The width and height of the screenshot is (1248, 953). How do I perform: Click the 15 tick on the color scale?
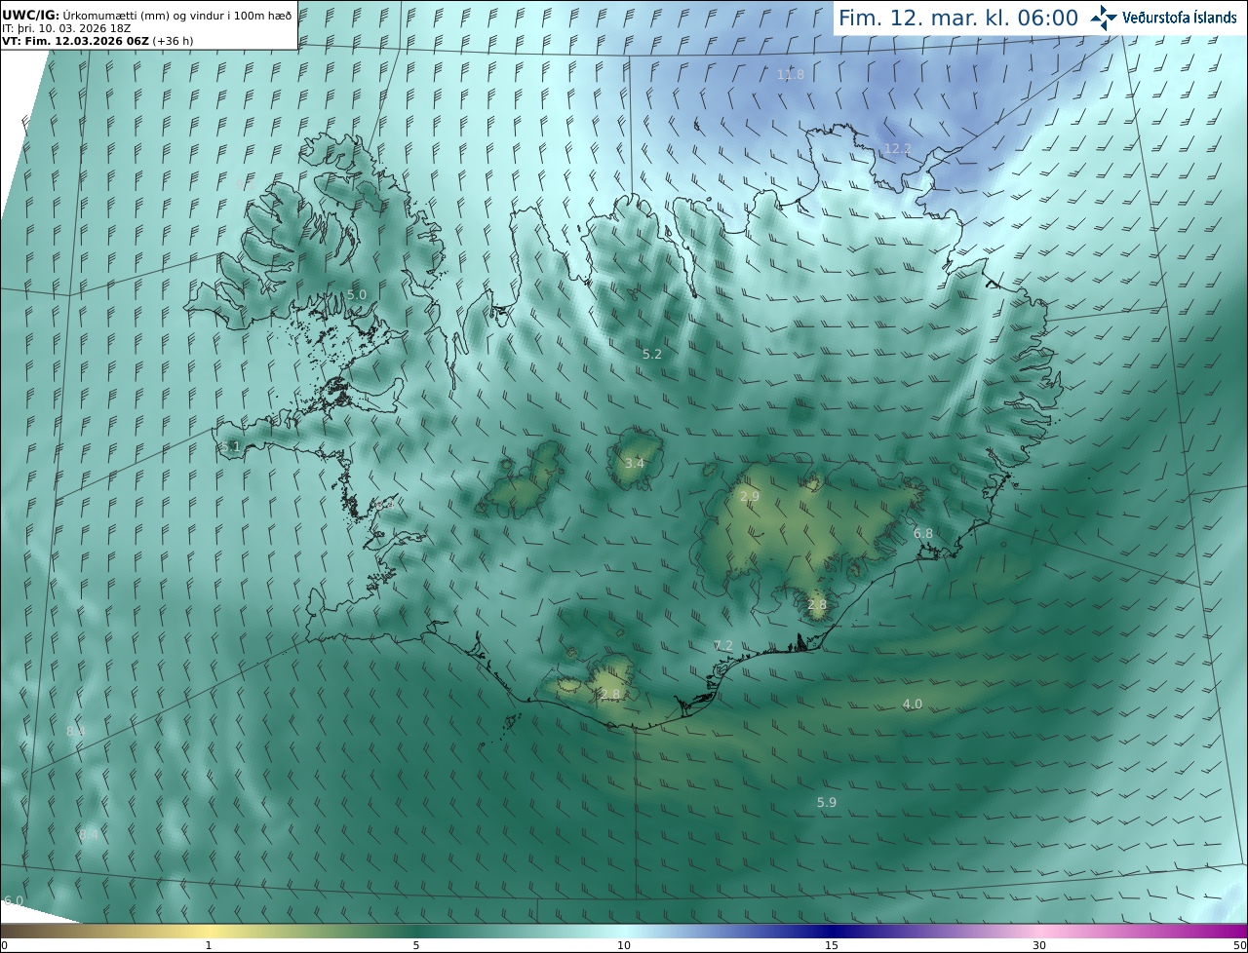[x=832, y=946]
